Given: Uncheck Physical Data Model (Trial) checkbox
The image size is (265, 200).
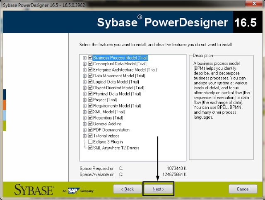Looking at the screenshot, I should pos(90,94).
